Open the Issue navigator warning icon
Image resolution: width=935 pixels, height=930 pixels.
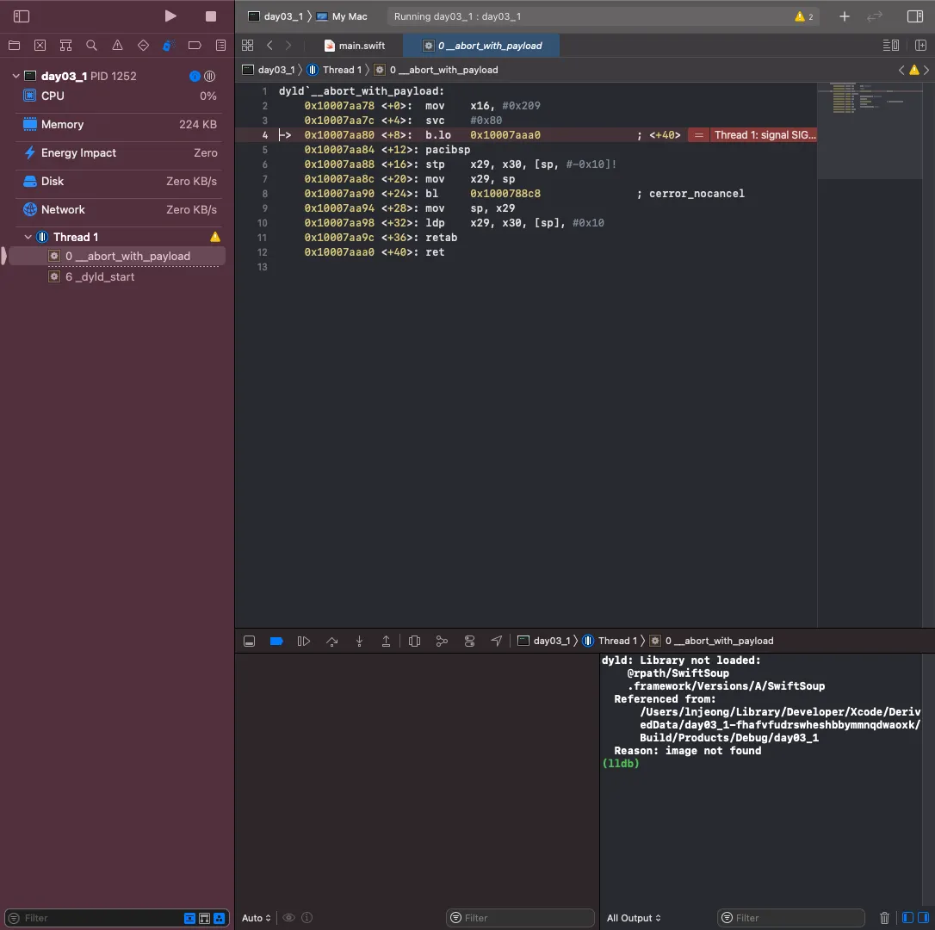tap(117, 45)
